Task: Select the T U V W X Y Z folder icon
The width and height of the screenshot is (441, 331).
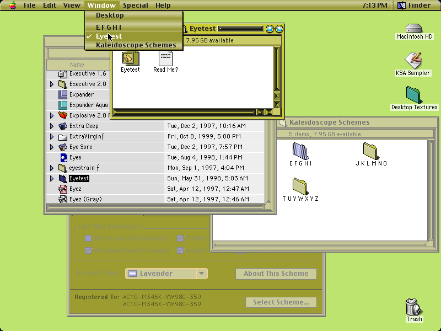Action: coord(300,186)
